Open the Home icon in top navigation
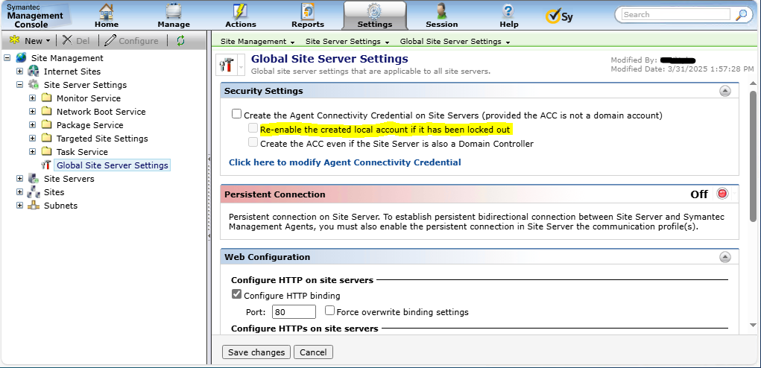Screen dimensions: 761x368 click(107, 12)
